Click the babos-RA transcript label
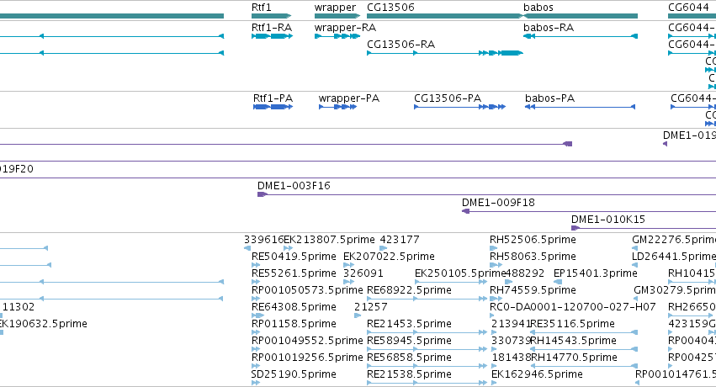Viewport: 716px width, 387px height. tap(549, 28)
